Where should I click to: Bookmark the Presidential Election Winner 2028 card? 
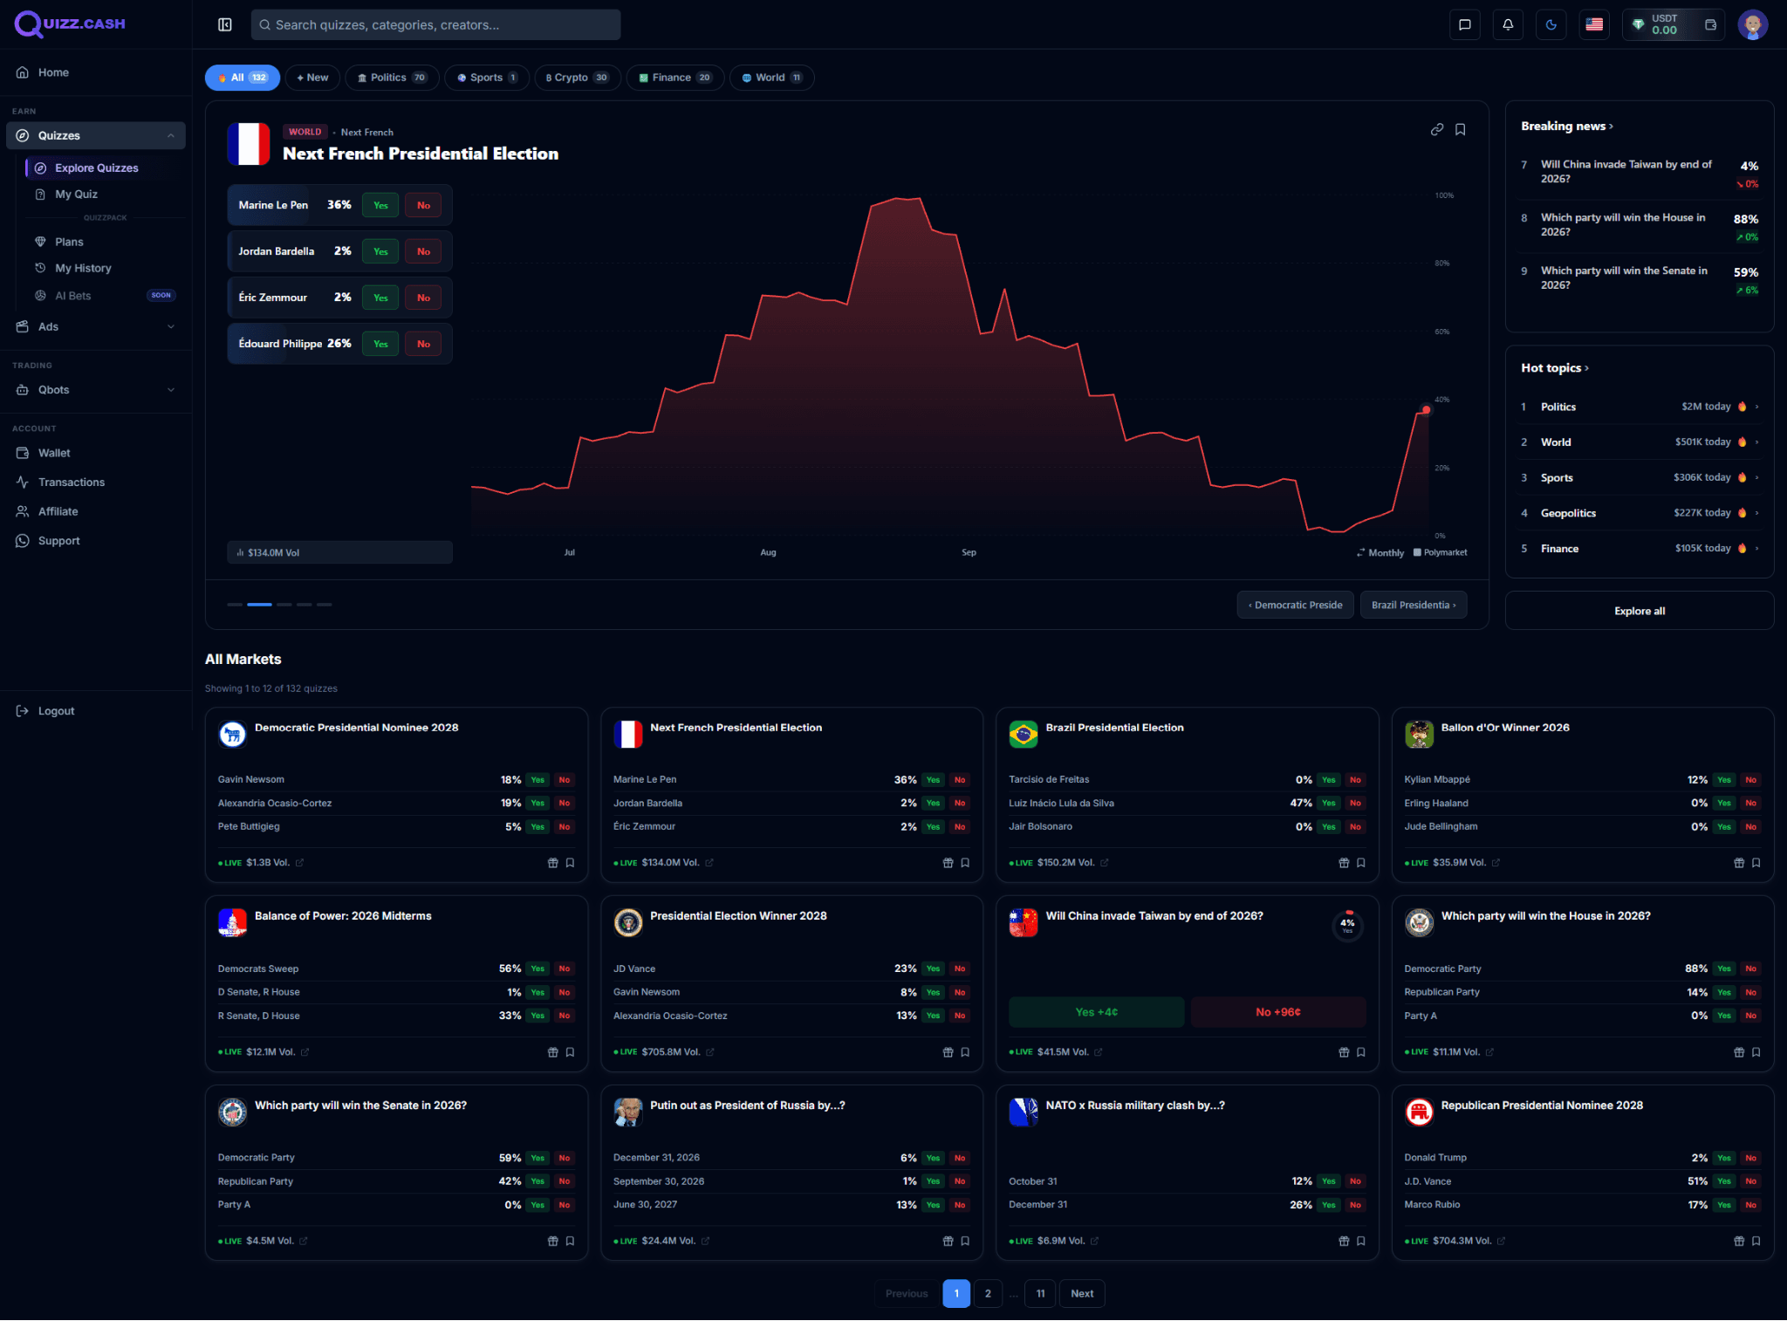click(965, 1052)
